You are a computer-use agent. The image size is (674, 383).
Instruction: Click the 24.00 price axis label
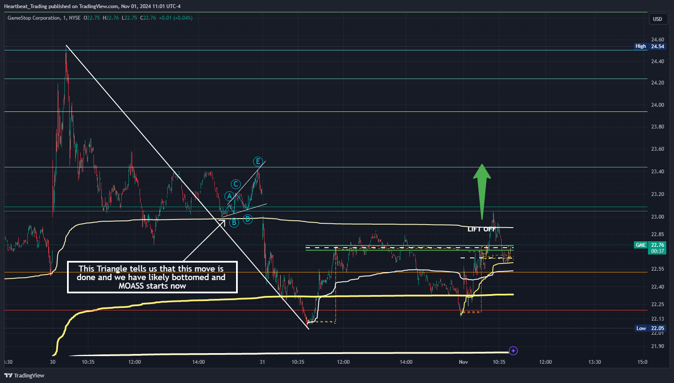pos(657,105)
